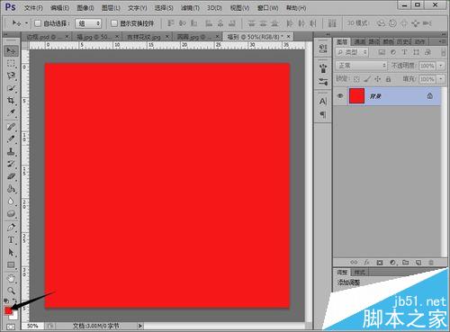Add a layer mask
This screenshot has width=450, height=332.
tap(380, 263)
